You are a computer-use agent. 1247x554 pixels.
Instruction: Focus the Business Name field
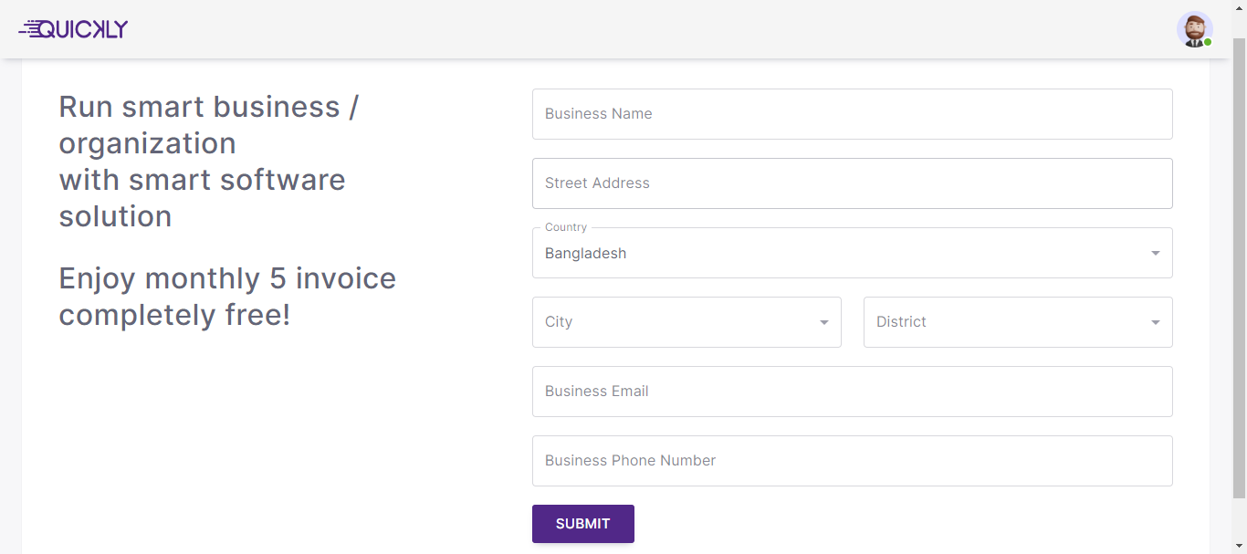[852, 114]
